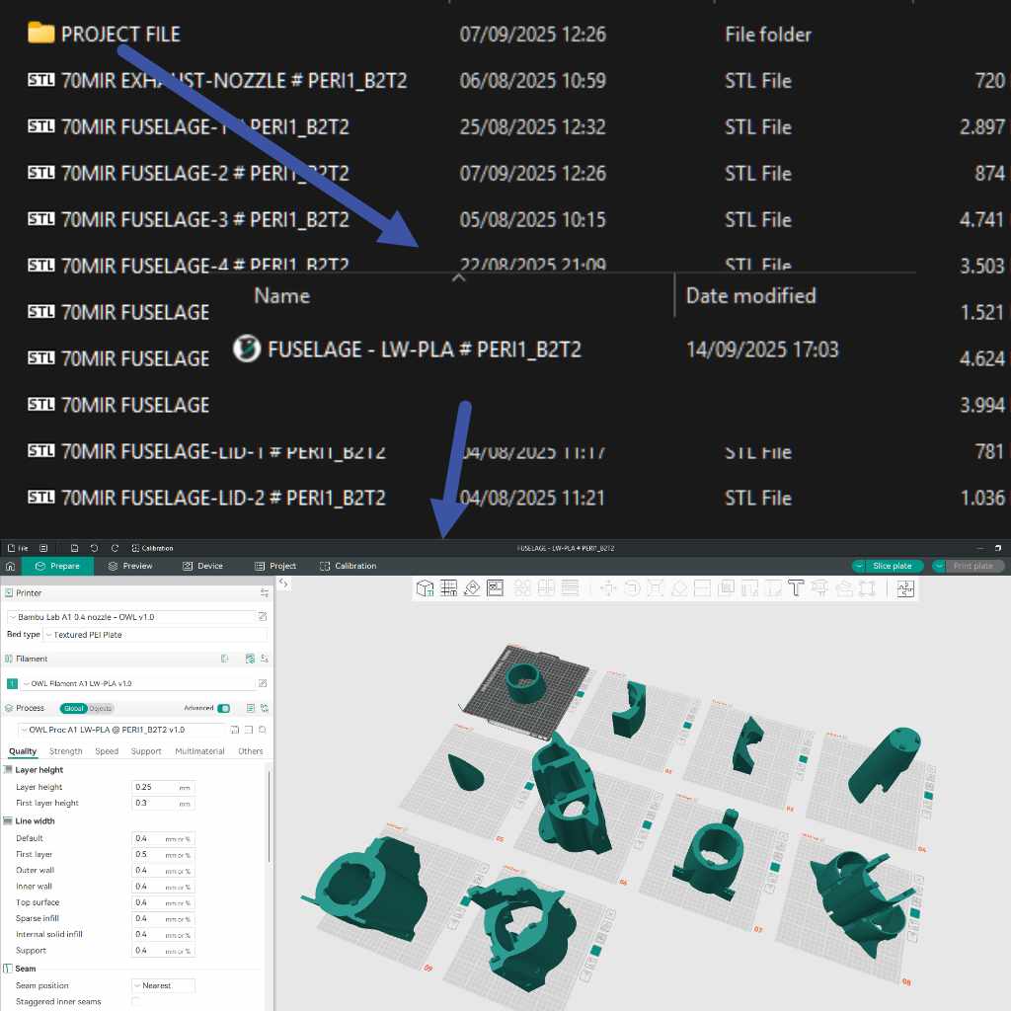Click the Arrange all objects icon
Screen dimensions: 1011x1011
[496, 588]
